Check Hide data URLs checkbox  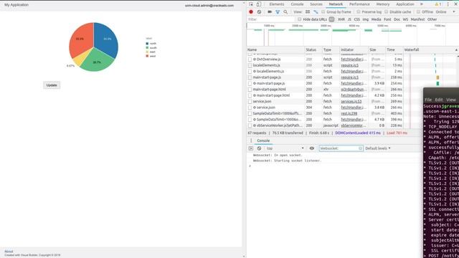299,19
